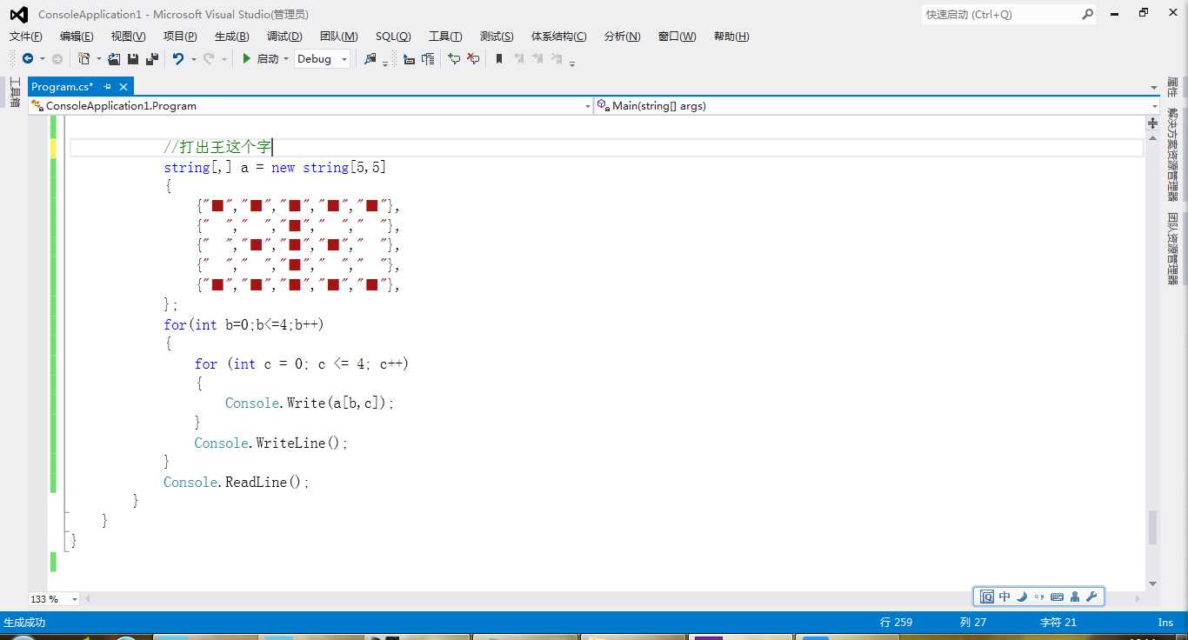The width and height of the screenshot is (1188, 640).
Task: Click the IME toolbar Q logo icon
Action: click(987, 597)
